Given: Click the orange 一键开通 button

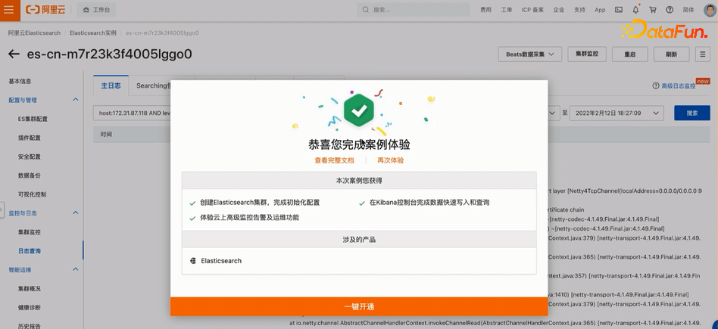Looking at the screenshot, I should pos(359,306).
